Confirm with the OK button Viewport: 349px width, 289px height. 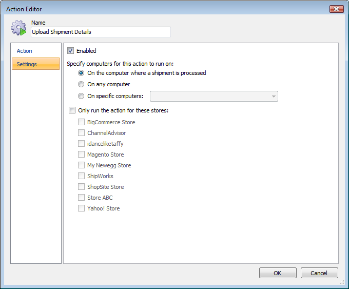point(278,273)
